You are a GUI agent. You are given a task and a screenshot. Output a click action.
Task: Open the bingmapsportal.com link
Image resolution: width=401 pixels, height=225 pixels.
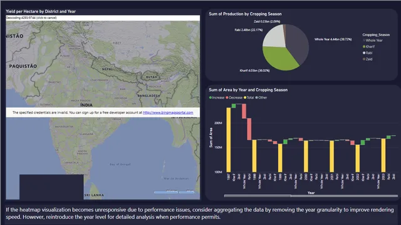(168, 112)
